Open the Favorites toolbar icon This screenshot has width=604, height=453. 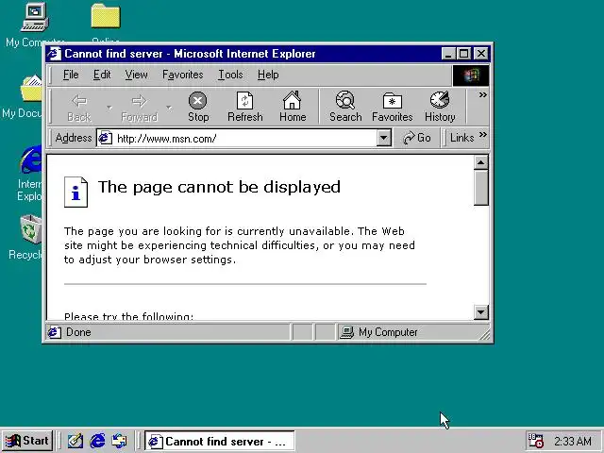[393, 107]
